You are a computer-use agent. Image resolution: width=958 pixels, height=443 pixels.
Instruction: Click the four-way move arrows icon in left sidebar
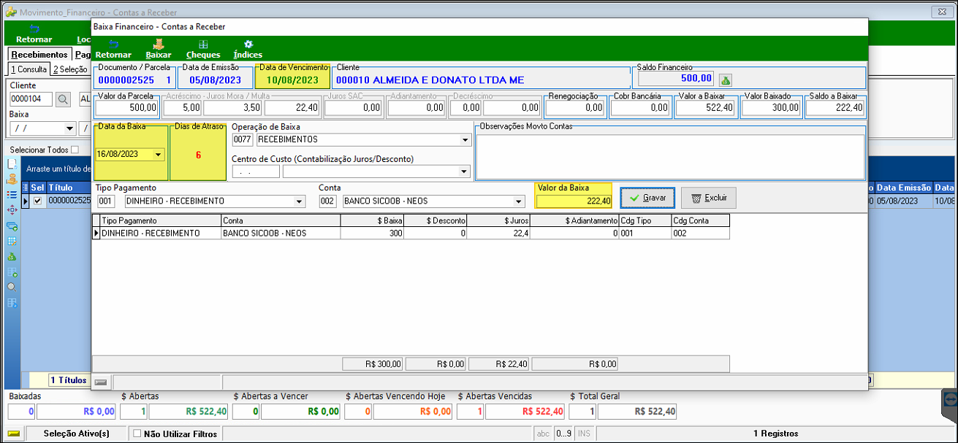(12, 210)
